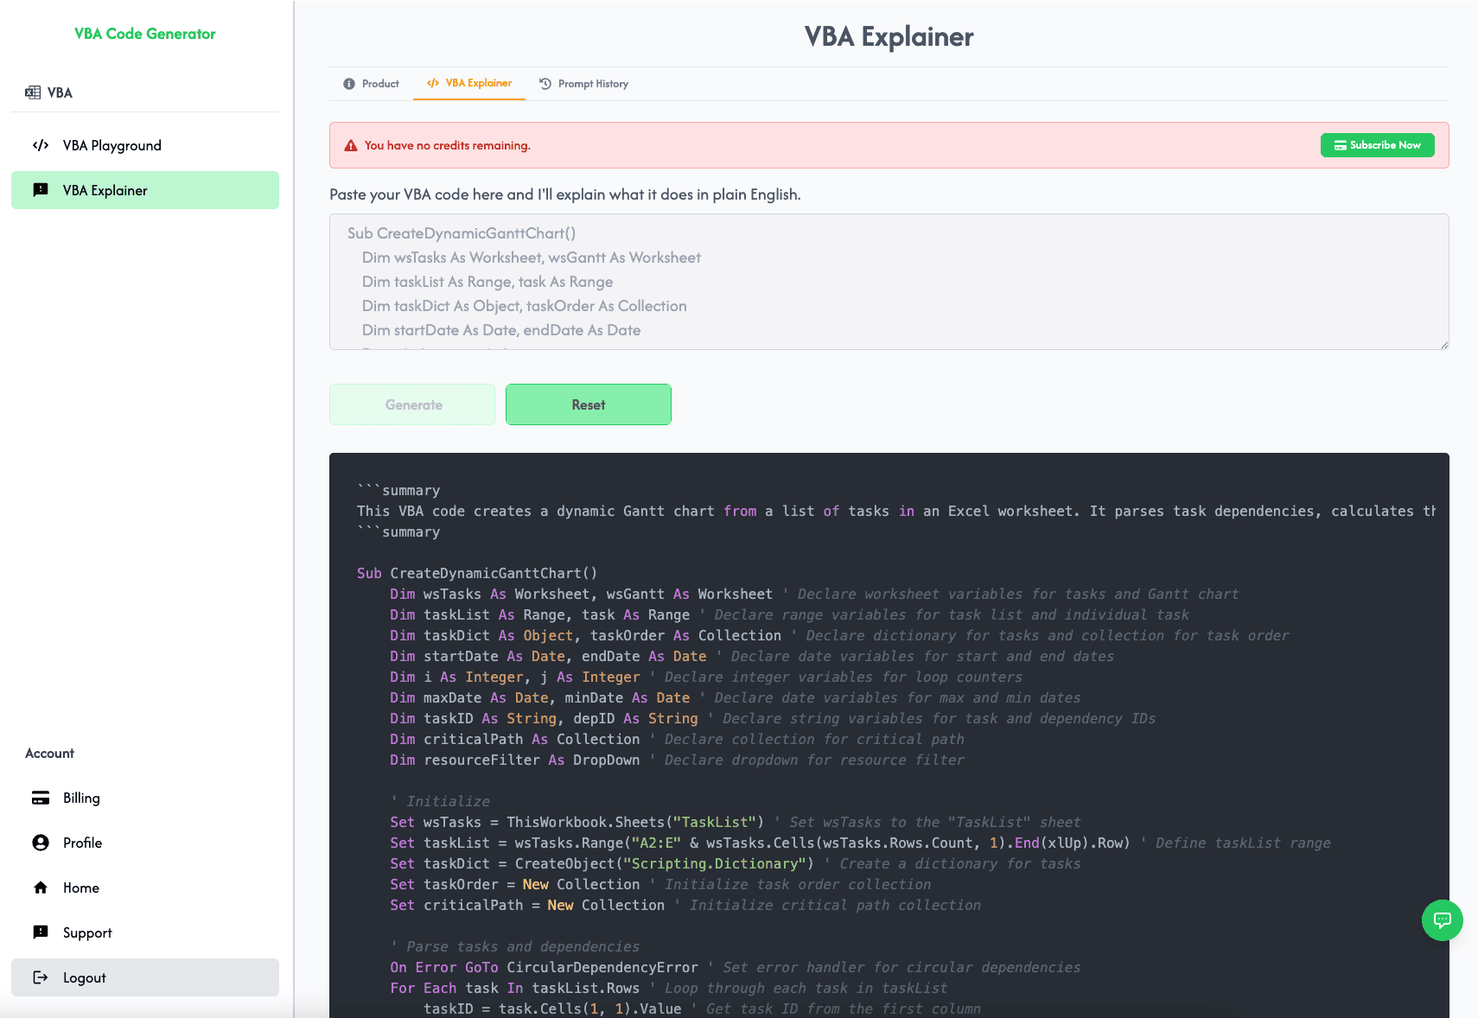Click the warning triangle in credits alert

pyautogui.click(x=350, y=145)
